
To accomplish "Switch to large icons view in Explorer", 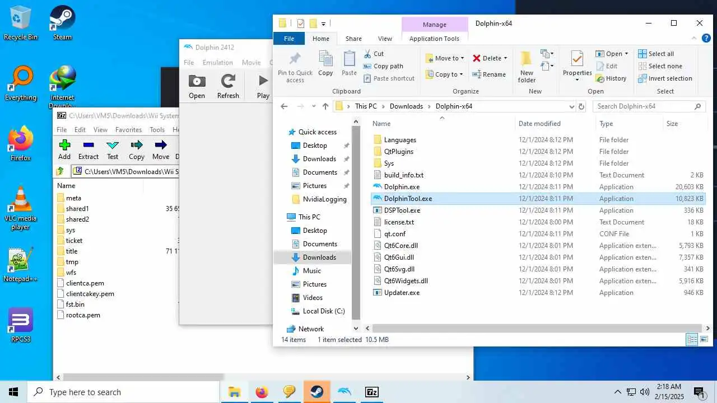I will (705, 339).
